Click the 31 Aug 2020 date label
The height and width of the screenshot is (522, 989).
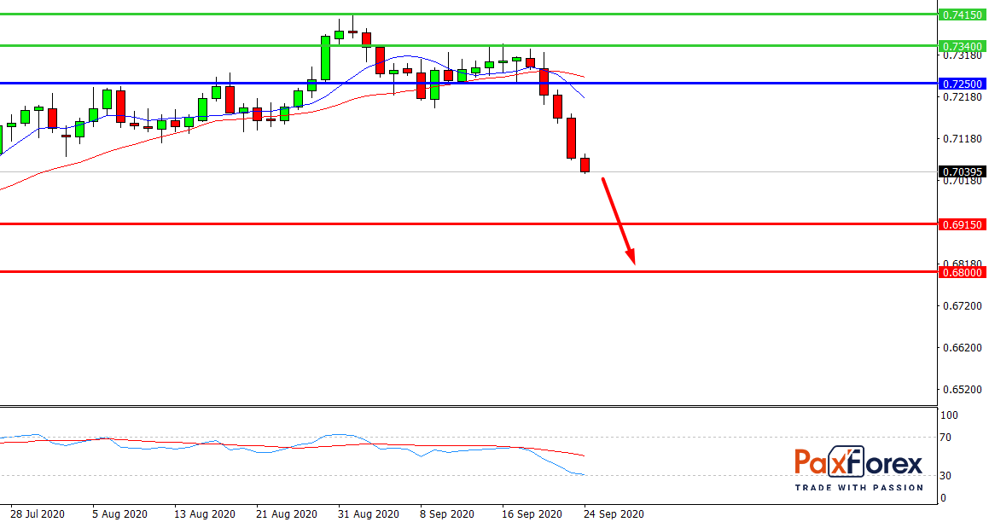click(369, 513)
